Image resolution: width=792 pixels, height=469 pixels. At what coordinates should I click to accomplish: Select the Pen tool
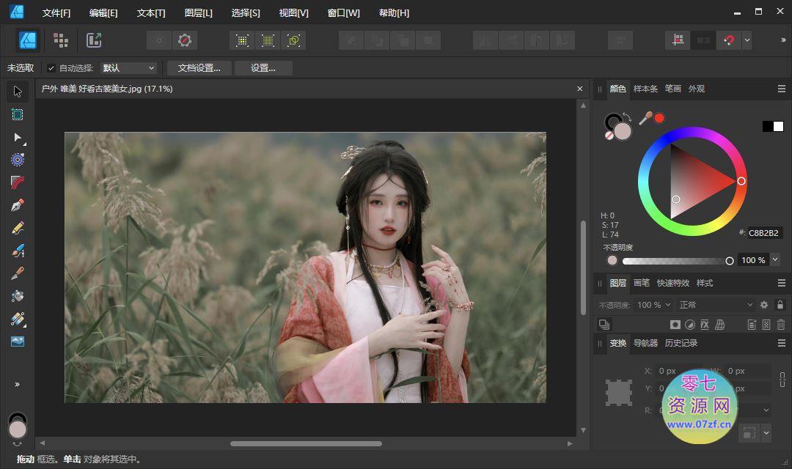pos(18,205)
